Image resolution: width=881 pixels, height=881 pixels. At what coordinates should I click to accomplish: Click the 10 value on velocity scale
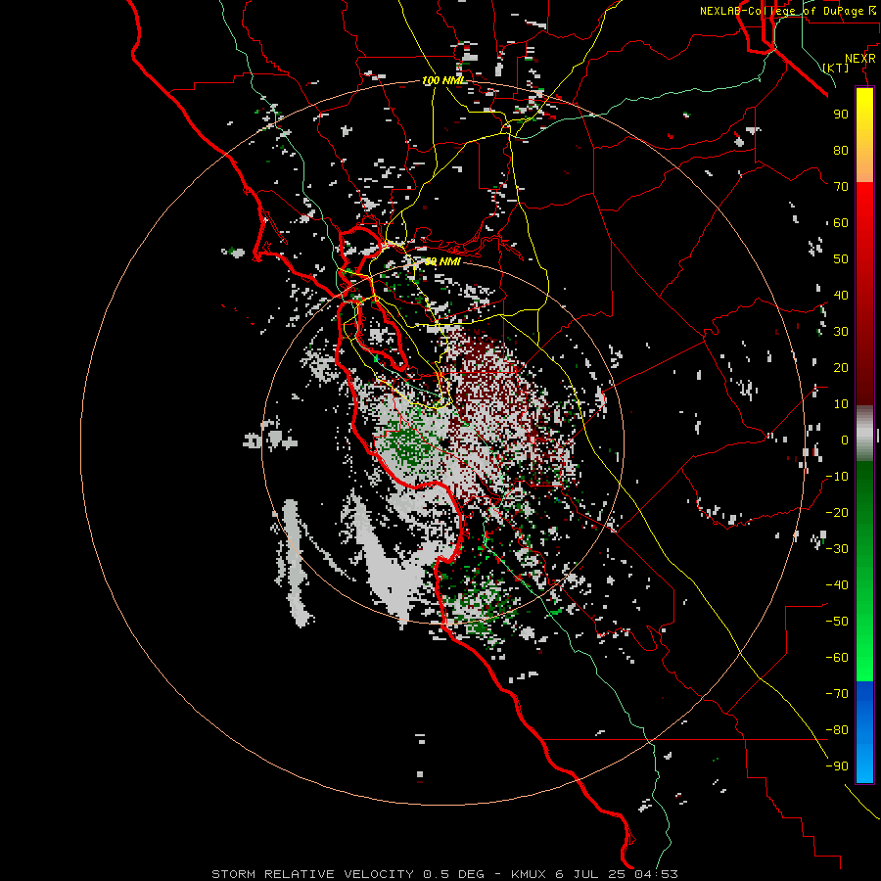point(841,404)
